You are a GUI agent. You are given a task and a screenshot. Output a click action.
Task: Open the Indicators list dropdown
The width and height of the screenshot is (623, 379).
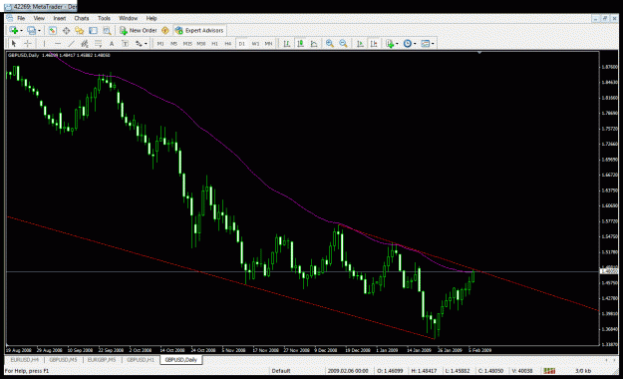pyautogui.click(x=392, y=43)
